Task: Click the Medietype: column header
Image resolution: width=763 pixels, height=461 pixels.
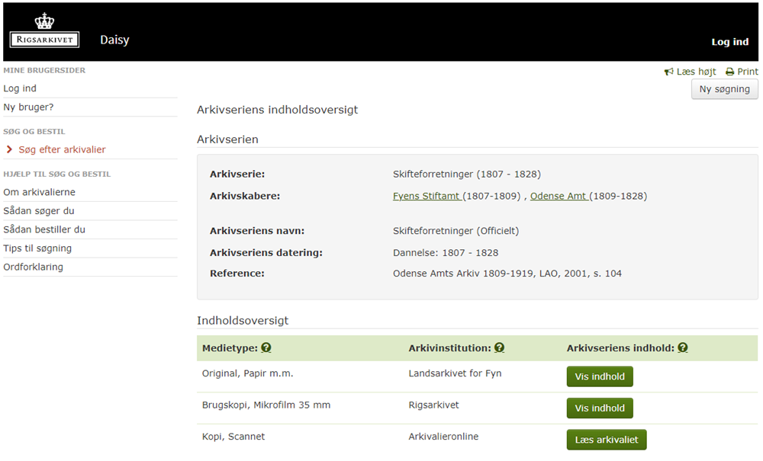Action: pos(230,348)
